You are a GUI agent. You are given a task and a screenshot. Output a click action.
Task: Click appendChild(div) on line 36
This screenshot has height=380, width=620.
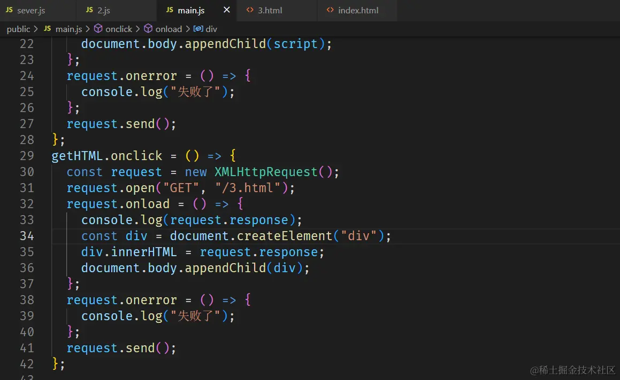243,268
